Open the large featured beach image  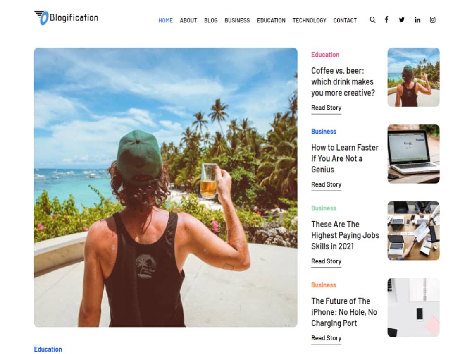pyautogui.click(x=166, y=187)
